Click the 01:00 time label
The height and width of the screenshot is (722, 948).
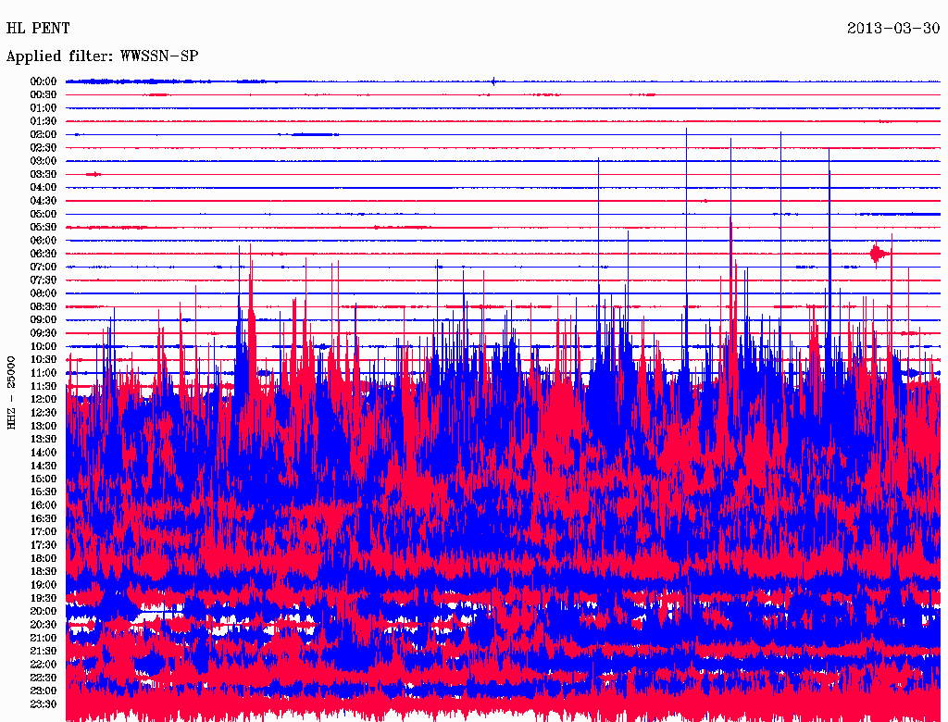43,107
